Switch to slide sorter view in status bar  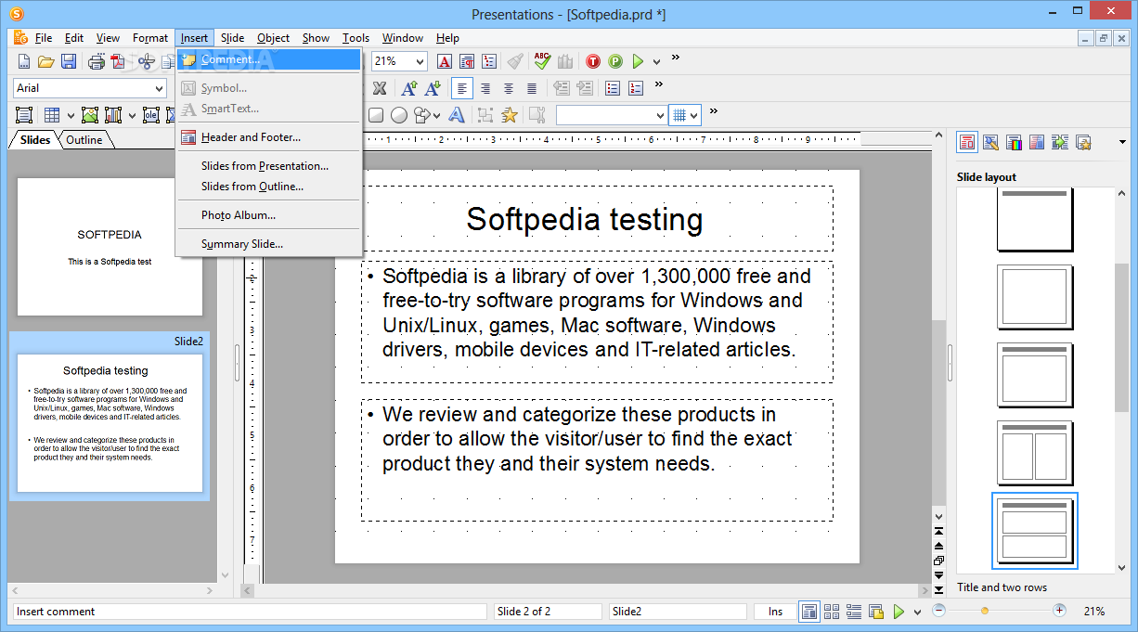pos(832,612)
